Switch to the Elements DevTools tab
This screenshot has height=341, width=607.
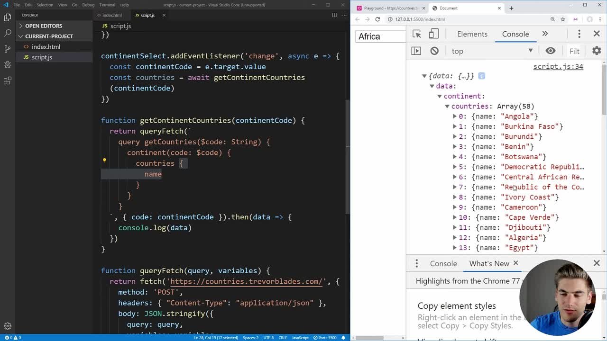tap(472, 34)
